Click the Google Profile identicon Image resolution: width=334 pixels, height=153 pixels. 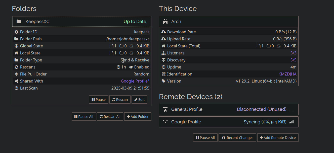(165, 122)
